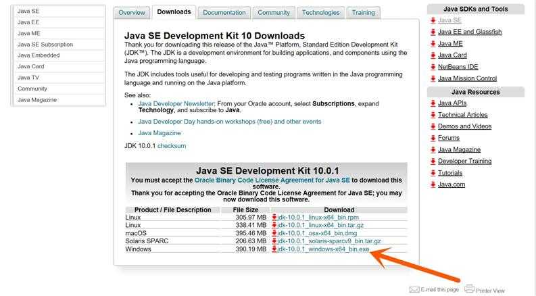Select the Downloads tab

[x=174, y=12]
